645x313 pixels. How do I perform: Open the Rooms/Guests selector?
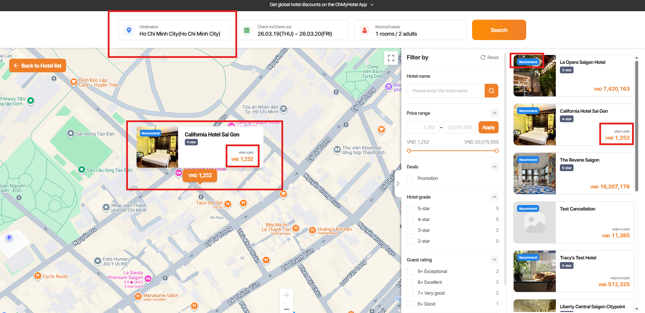410,30
